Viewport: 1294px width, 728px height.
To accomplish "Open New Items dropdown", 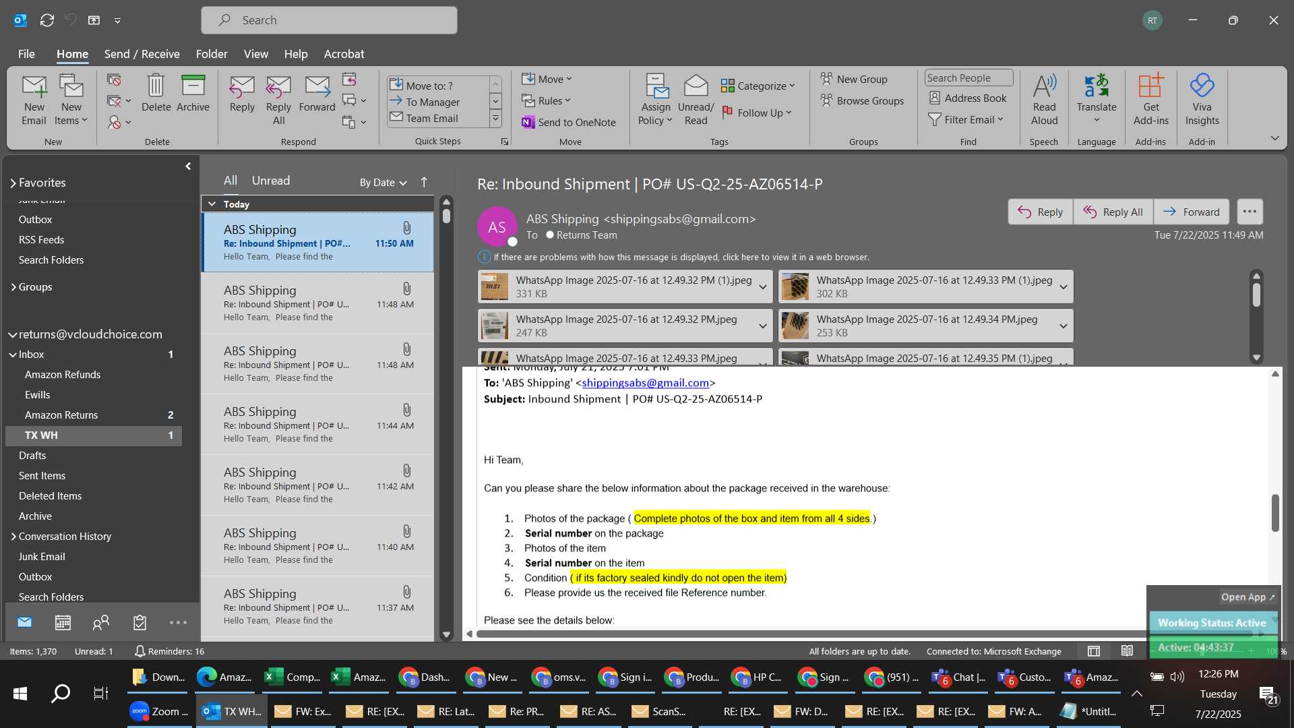I will (x=71, y=100).
